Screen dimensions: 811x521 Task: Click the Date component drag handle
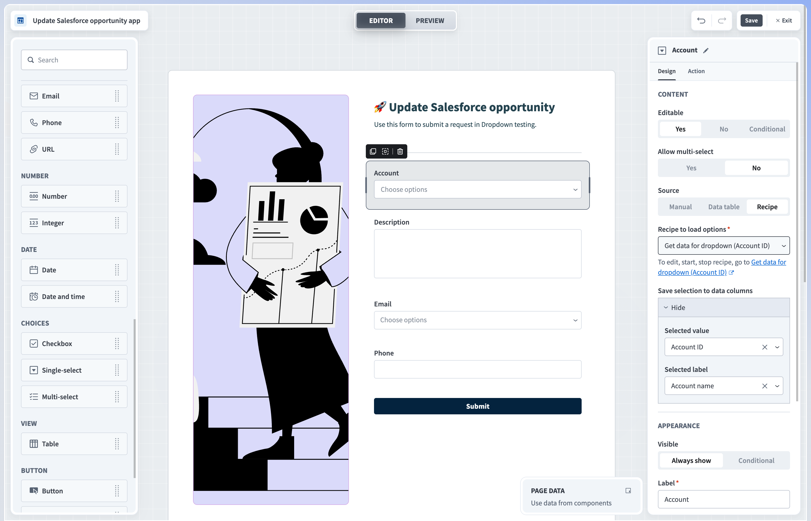[117, 270]
